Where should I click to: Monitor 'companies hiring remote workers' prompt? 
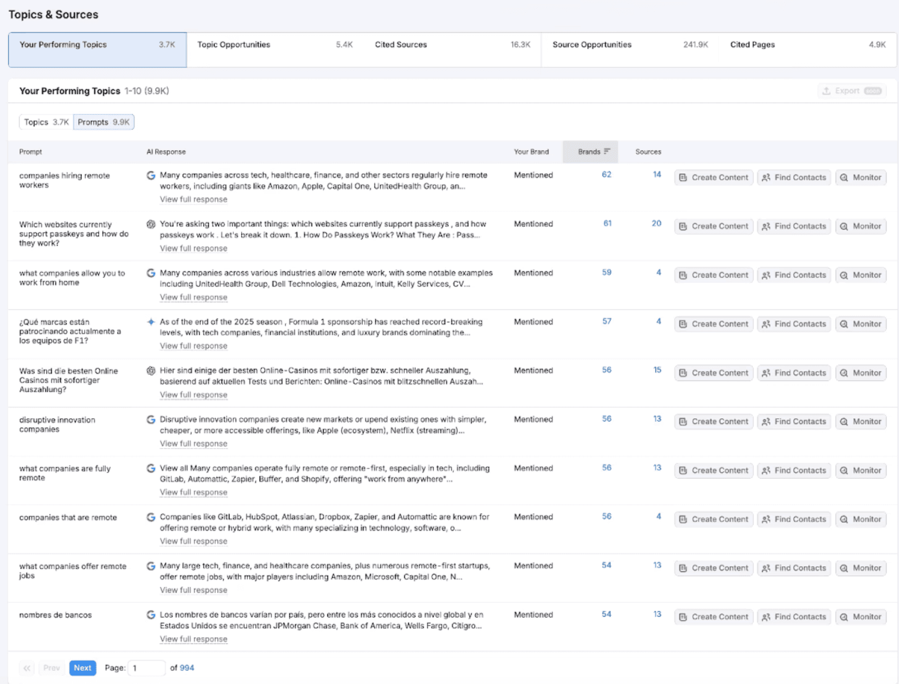(x=861, y=178)
